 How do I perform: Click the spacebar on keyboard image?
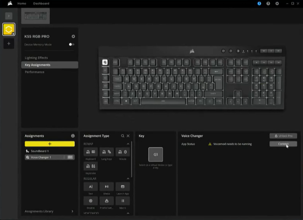pos(163,101)
